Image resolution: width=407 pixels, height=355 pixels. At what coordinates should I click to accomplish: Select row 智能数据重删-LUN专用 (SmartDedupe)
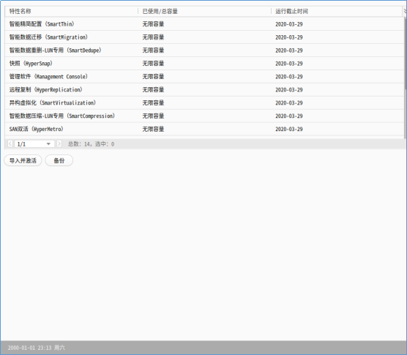pyautogui.click(x=203, y=51)
